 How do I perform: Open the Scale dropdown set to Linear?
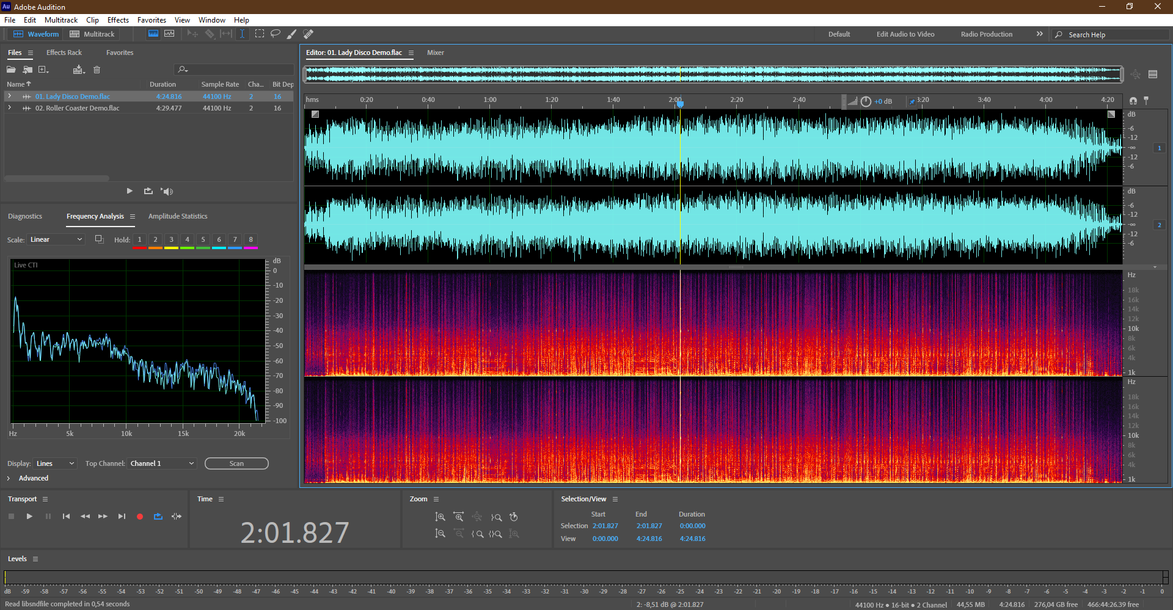[x=56, y=239]
